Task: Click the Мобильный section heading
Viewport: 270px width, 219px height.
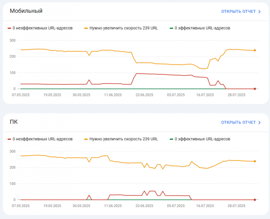Action: (x=26, y=11)
